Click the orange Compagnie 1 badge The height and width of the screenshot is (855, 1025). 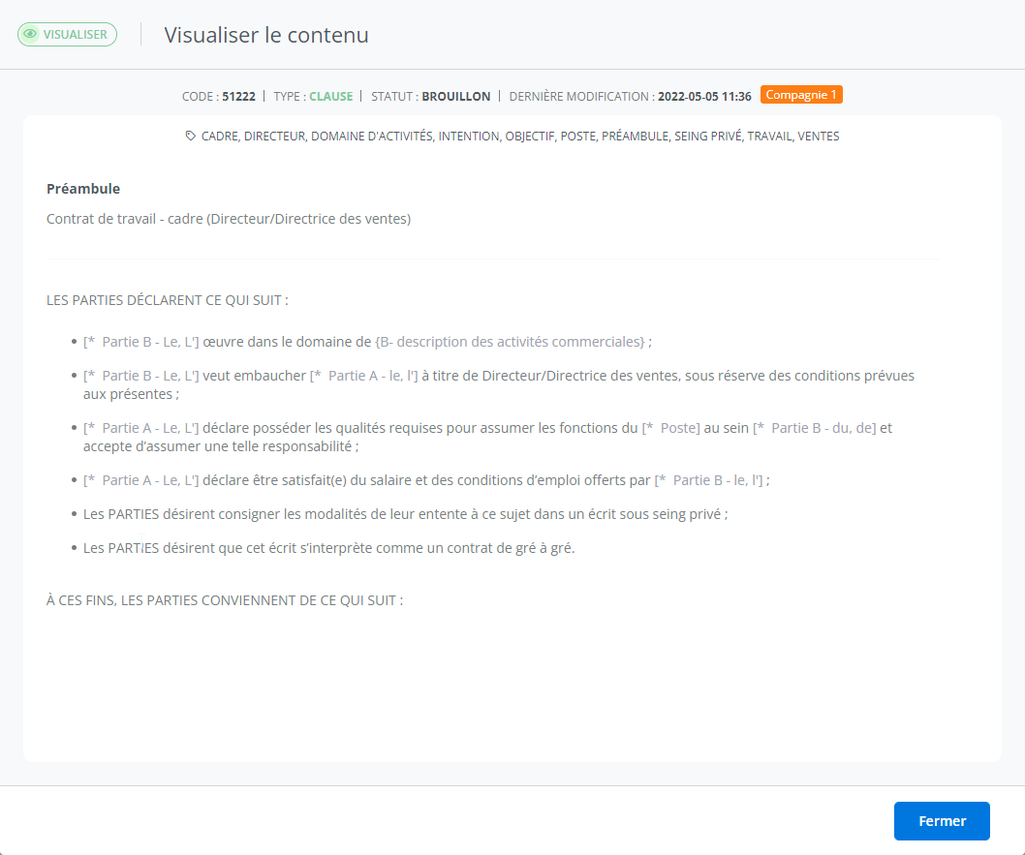pyautogui.click(x=801, y=95)
